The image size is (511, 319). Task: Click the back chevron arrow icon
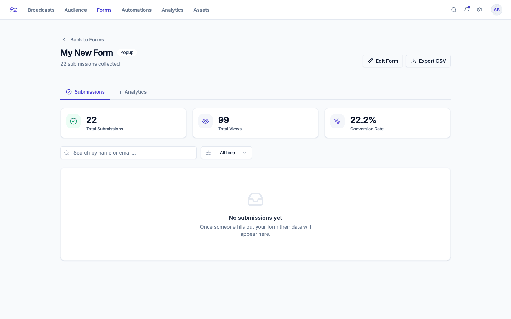pos(64,40)
